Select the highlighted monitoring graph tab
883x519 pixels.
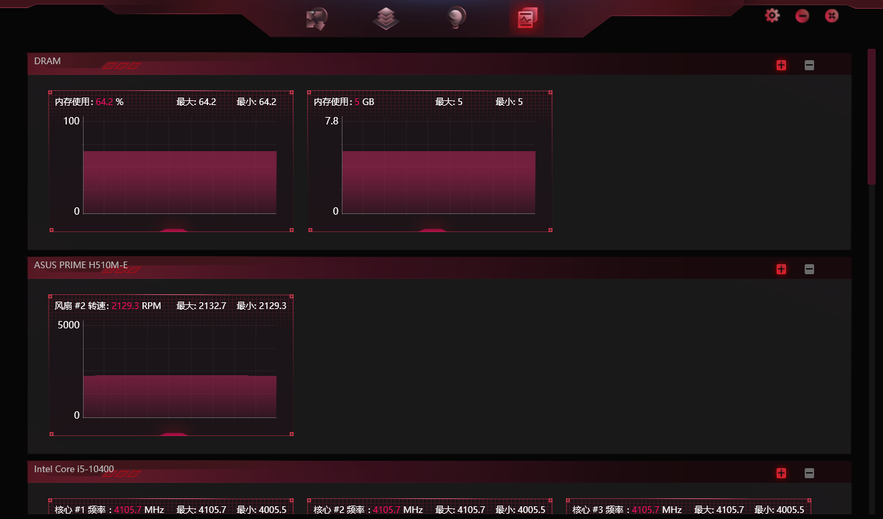pos(526,19)
